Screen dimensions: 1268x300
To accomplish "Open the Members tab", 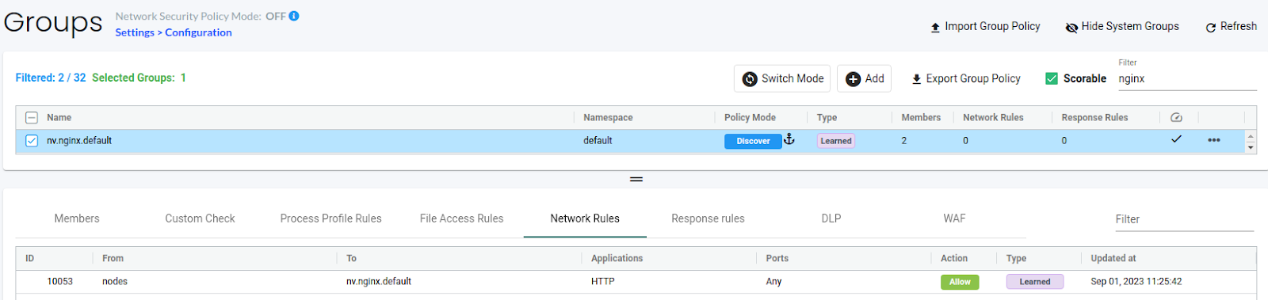I will point(77,218).
